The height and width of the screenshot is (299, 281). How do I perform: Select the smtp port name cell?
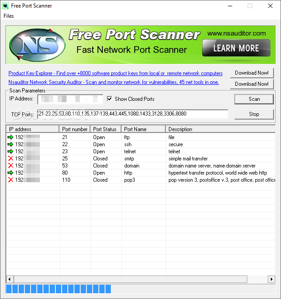point(129,159)
